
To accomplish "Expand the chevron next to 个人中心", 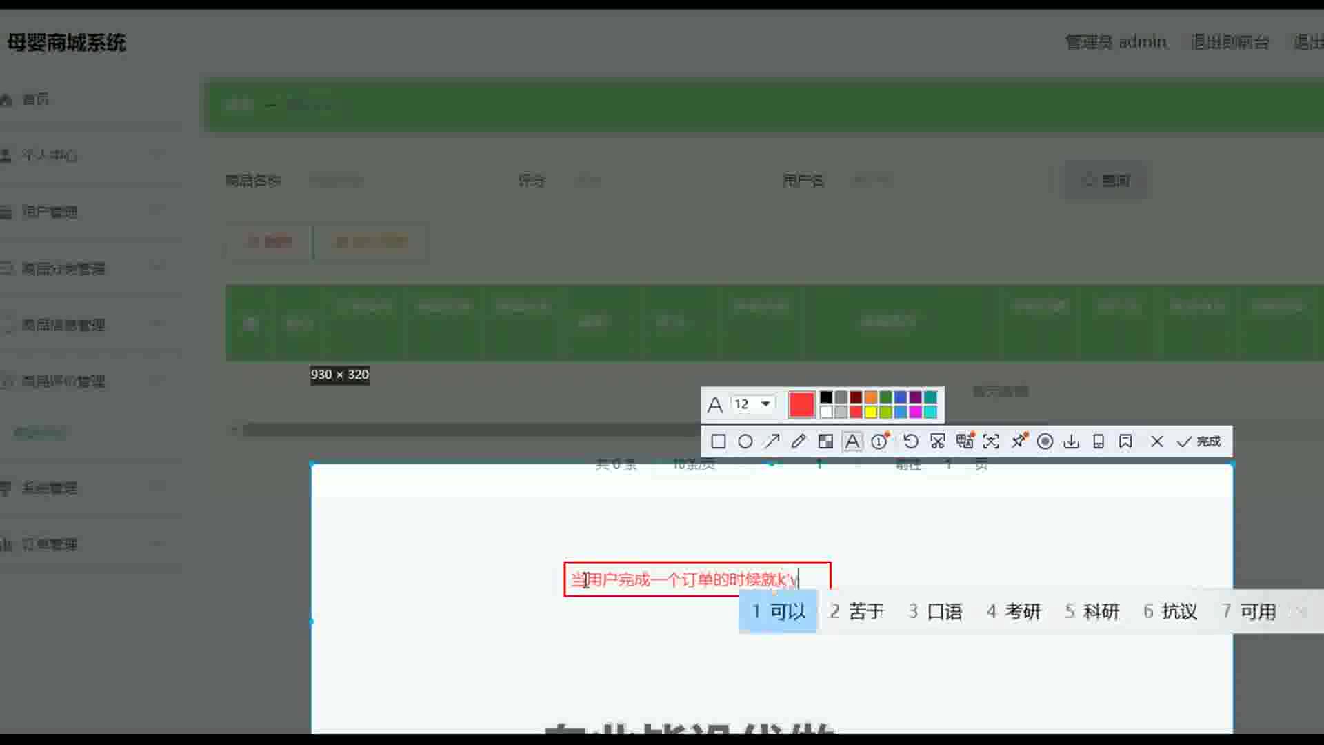I will pyautogui.click(x=157, y=155).
